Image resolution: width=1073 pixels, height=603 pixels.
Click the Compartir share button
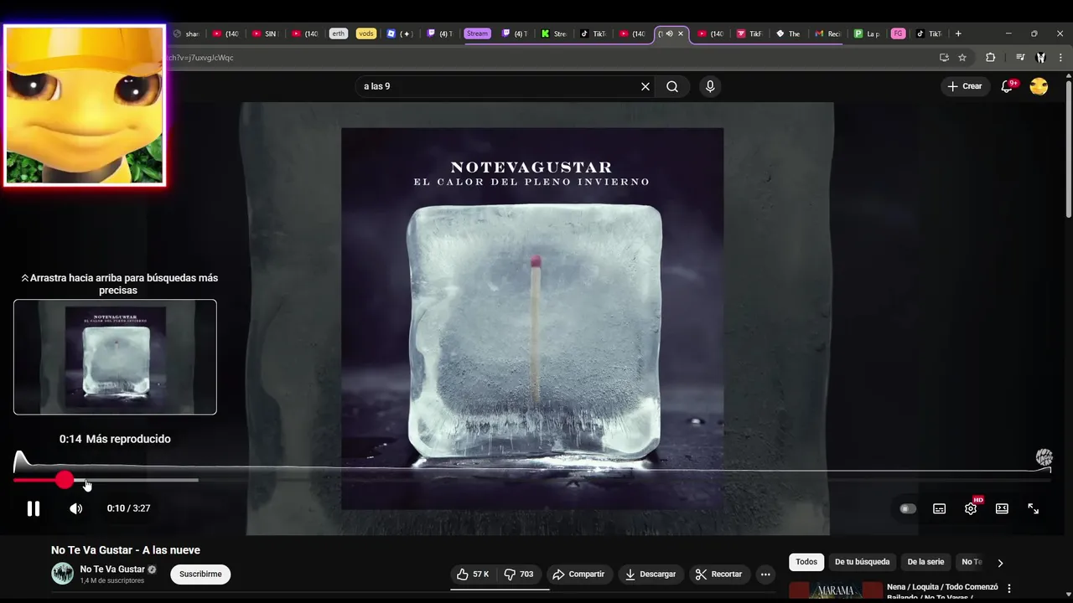click(x=578, y=574)
